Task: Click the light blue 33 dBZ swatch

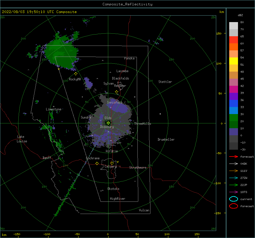Action: (233, 110)
